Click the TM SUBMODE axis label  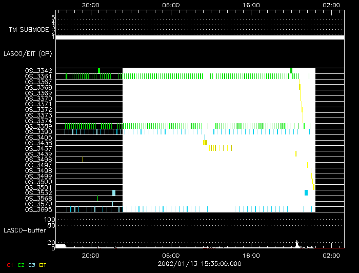tap(29, 29)
